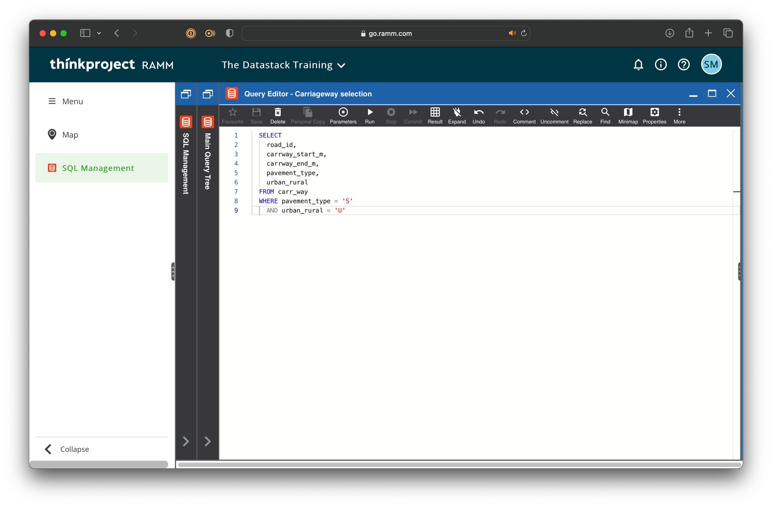Open the Datastack Training project dropdown

[x=341, y=65]
